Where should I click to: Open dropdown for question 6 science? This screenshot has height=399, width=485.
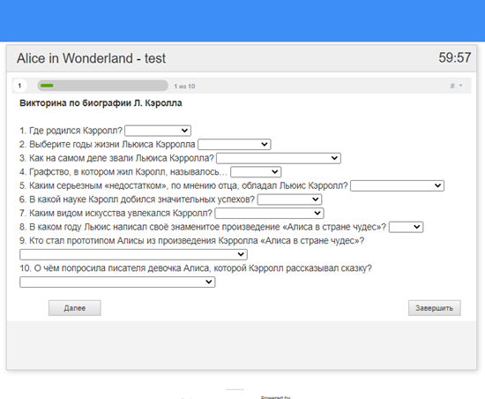pos(289,199)
